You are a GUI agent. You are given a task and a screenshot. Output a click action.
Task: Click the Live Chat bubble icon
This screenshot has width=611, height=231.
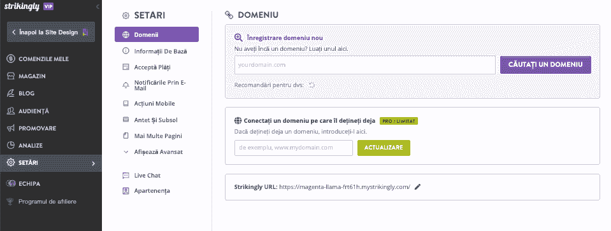126,176
